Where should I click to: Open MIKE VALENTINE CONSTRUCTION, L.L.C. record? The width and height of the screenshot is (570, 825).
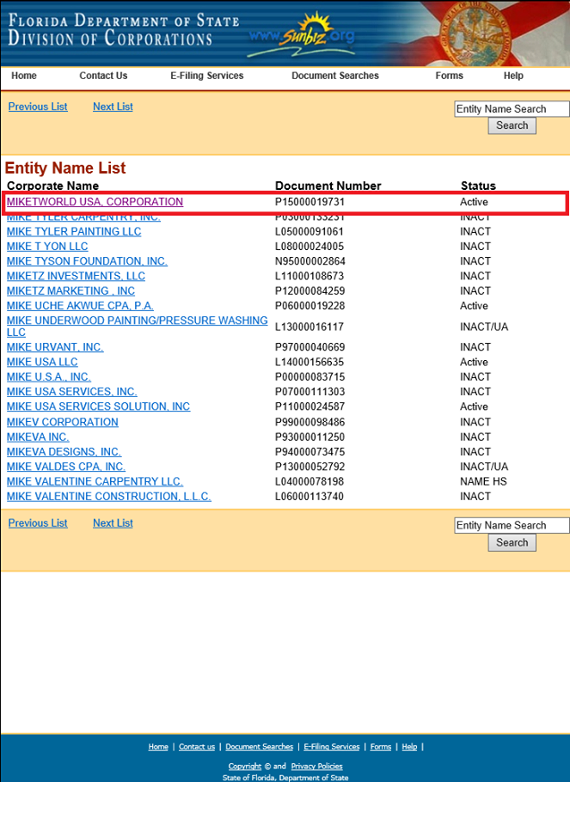tap(109, 496)
